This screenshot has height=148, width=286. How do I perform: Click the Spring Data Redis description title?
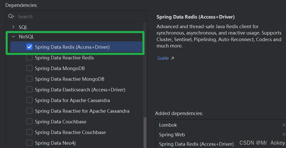click(195, 17)
